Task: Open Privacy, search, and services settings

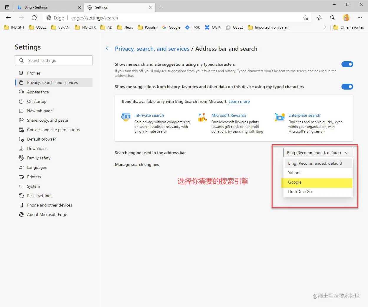Action: 54,82
